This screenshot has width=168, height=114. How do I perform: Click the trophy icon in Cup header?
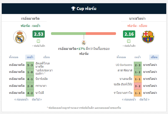point(73,8)
